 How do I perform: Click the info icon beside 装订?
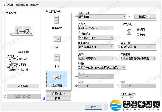point(76,86)
